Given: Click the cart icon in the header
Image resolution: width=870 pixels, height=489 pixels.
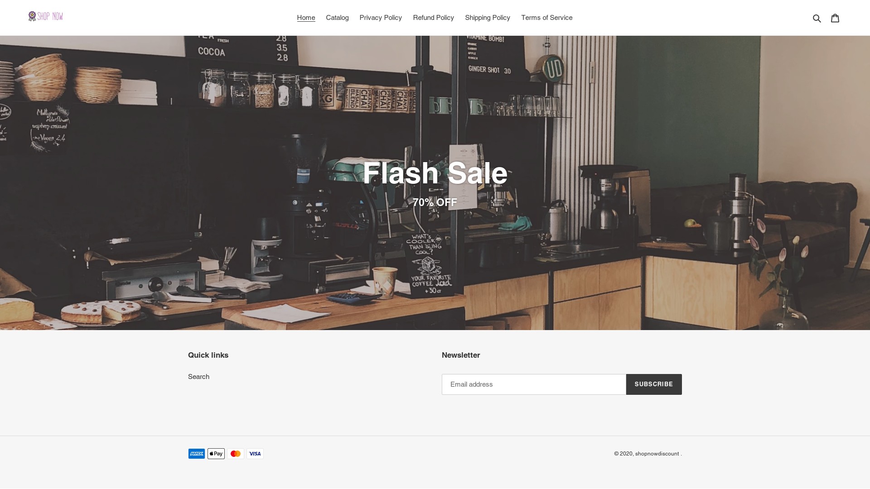Looking at the screenshot, I should [x=835, y=18].
